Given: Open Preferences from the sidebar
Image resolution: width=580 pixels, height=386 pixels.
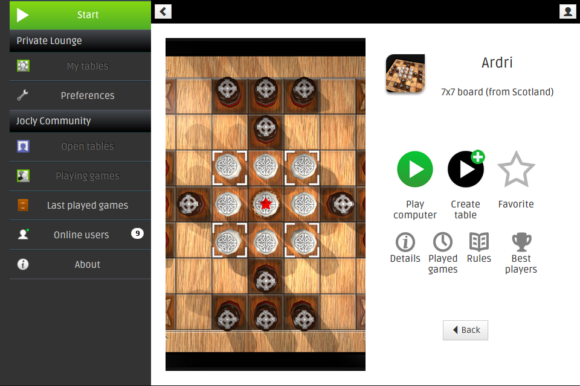Looking at the screenshot, I should pyautogui.click(x=80, y=95).
